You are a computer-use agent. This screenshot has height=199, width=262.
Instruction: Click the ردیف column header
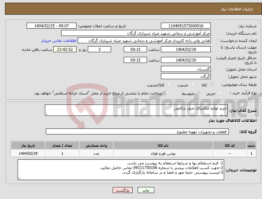(x=251, y=145)
